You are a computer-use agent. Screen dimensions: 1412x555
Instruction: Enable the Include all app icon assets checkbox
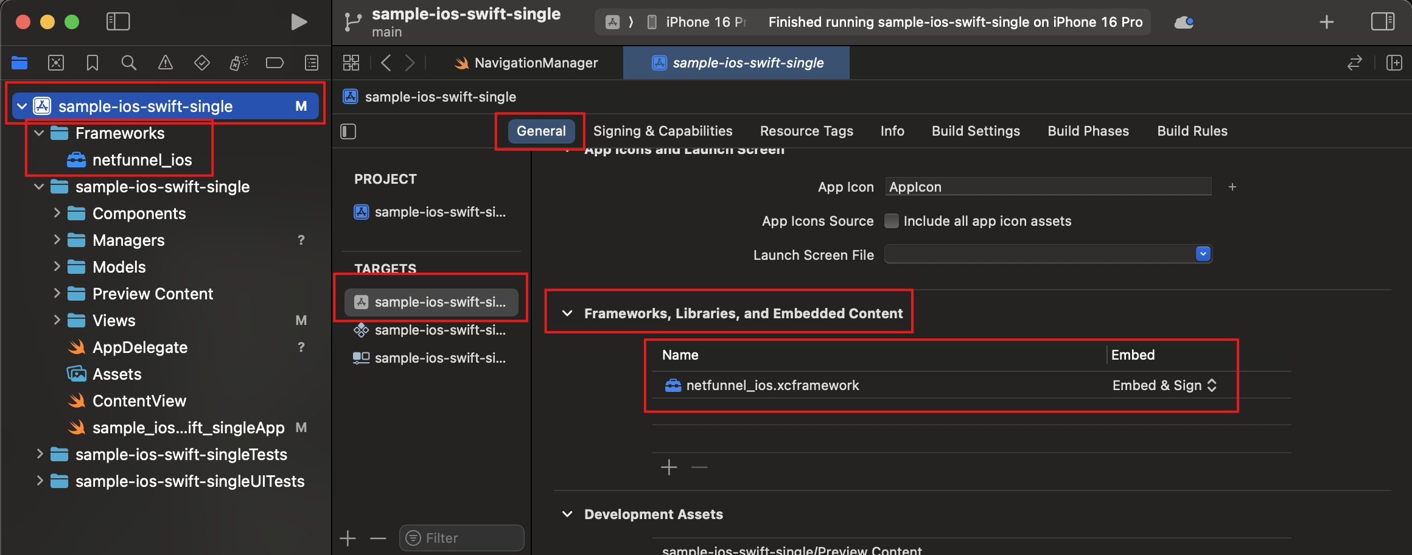coord(891,221)
